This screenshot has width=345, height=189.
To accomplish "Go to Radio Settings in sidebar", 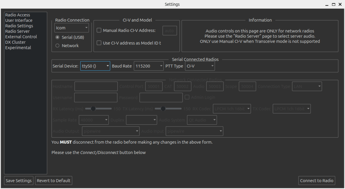I will click(19, 26).
